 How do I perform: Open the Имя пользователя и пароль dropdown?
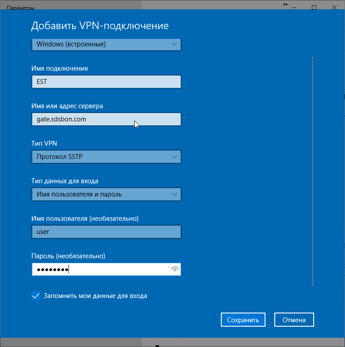click(106, 194)
